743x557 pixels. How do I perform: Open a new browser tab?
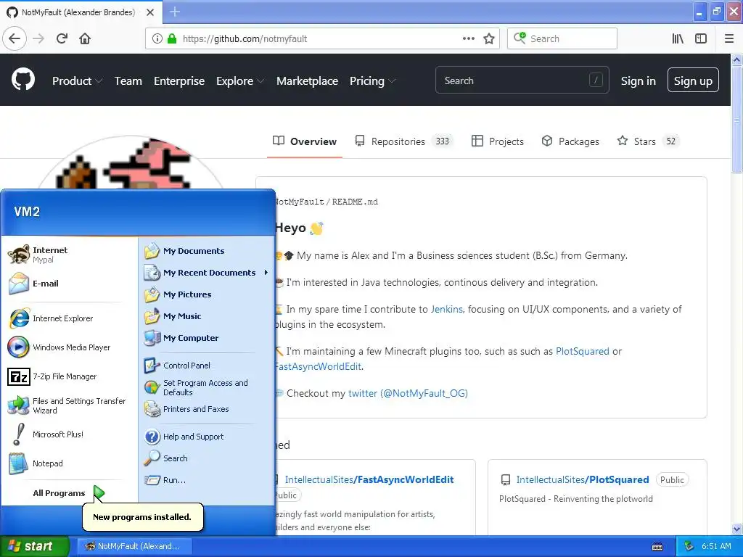click(175, 12)
